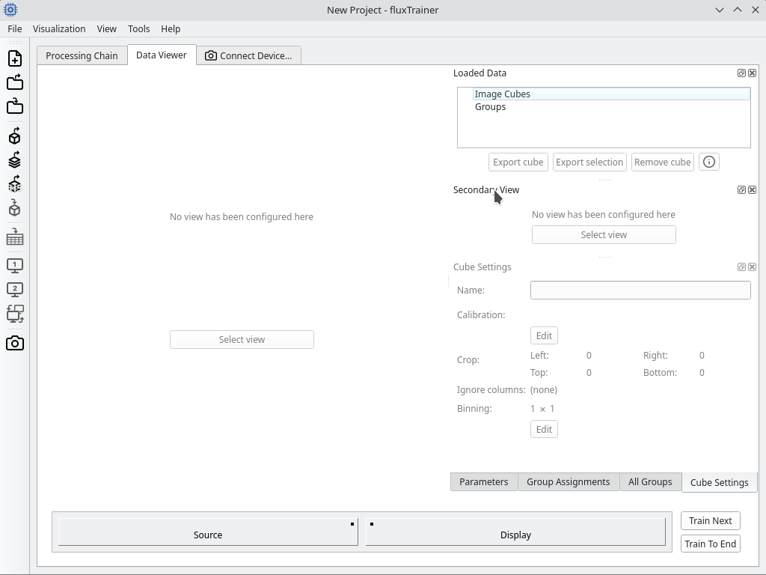766x575 pixels.
Task: Click the New Project file-plus icon
Action: tap(15, 58)
